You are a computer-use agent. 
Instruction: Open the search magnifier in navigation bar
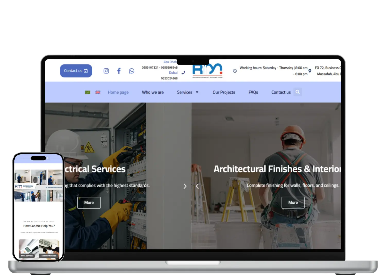[297, 92]
